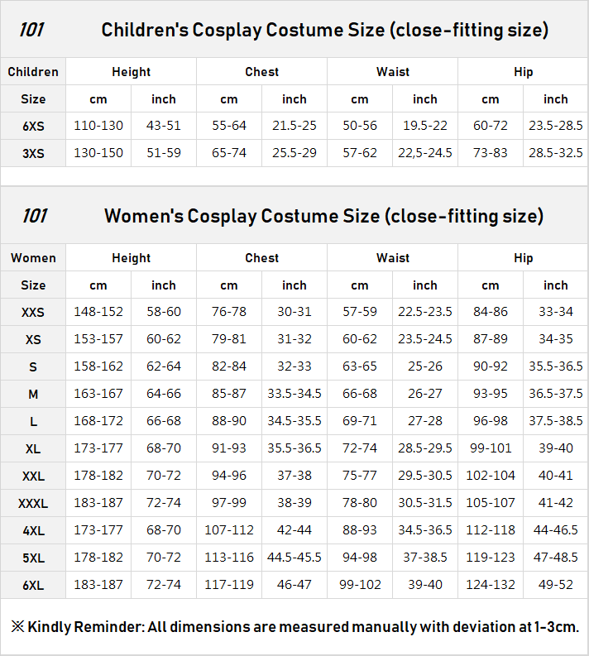
Task: Select the 4XL size row label
Action: coord(33,530)
